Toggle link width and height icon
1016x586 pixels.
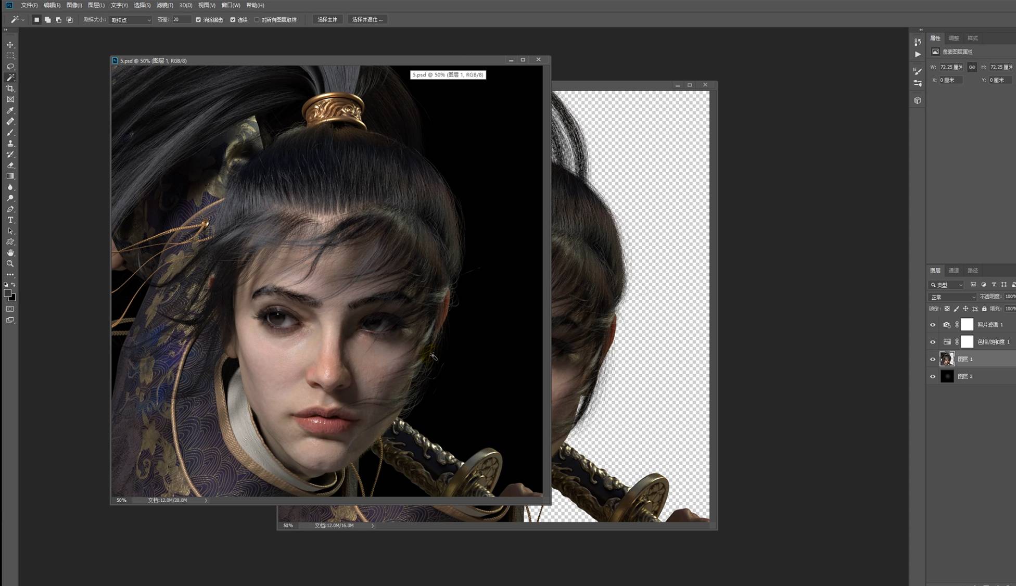click(x=972, y=67)
